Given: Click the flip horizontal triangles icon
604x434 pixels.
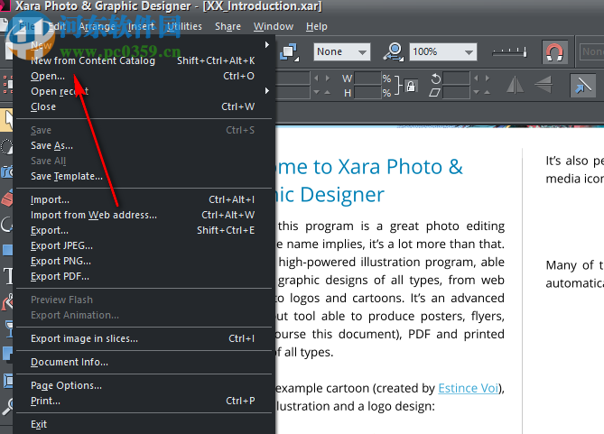Looking at the screenshot, I should 515,84.
